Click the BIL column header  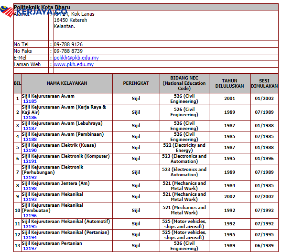tap(18, 83)
